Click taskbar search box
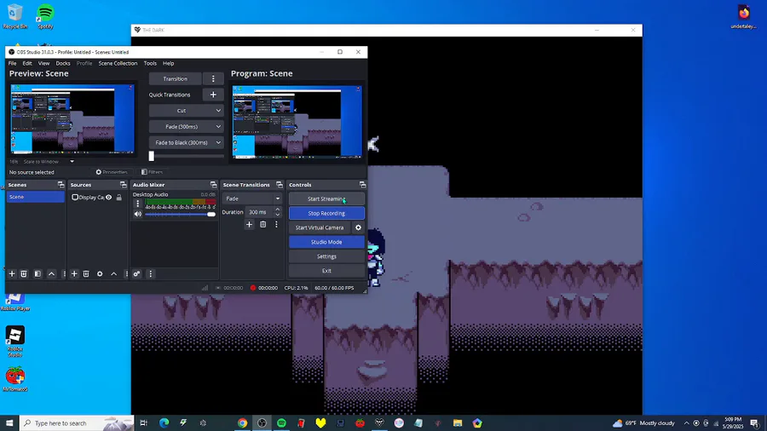 coord(77,423)
